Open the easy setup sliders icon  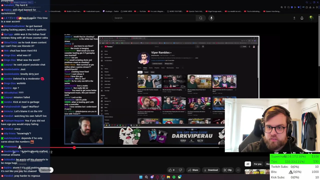pyautogui.click(x=317, y=7)
